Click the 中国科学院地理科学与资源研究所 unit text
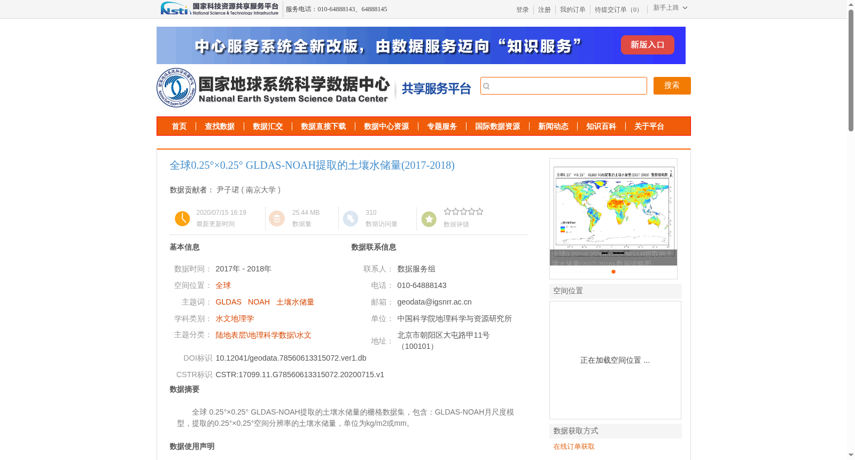This screenshot has height=460, width=855. [455, 318]
